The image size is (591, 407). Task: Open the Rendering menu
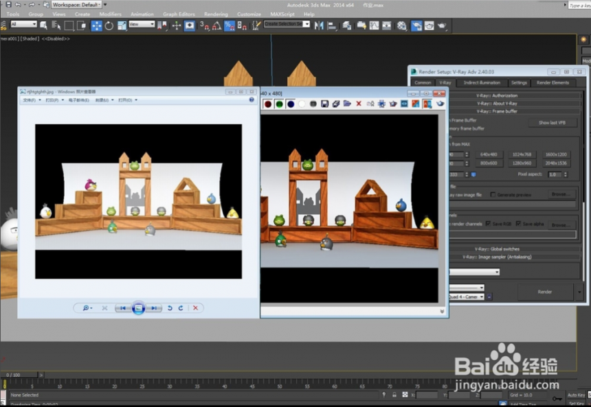(x=216, y=14)
